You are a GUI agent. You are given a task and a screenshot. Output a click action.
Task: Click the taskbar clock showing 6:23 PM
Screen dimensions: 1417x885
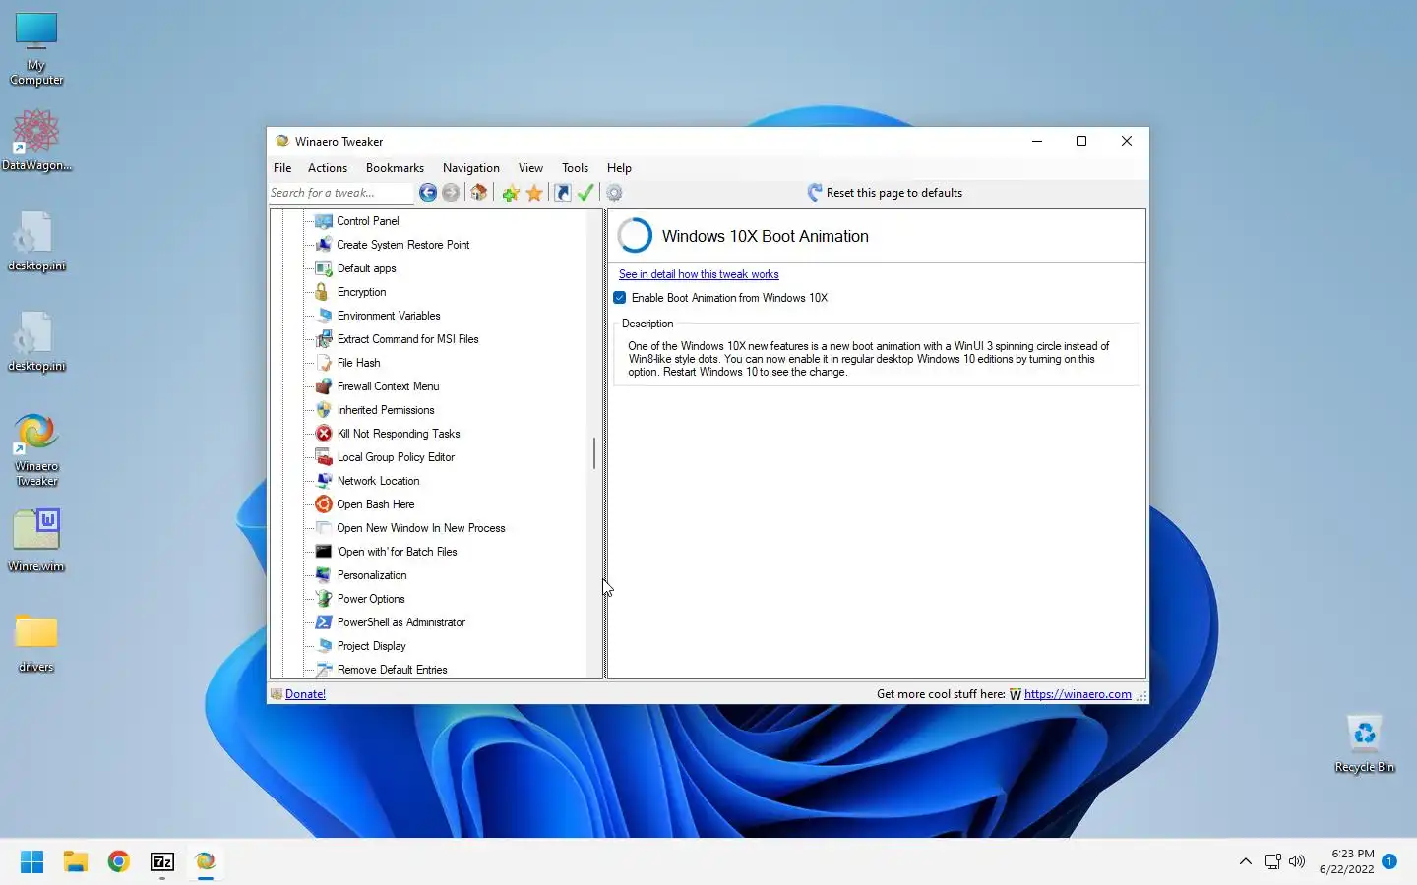(1347, 861)
